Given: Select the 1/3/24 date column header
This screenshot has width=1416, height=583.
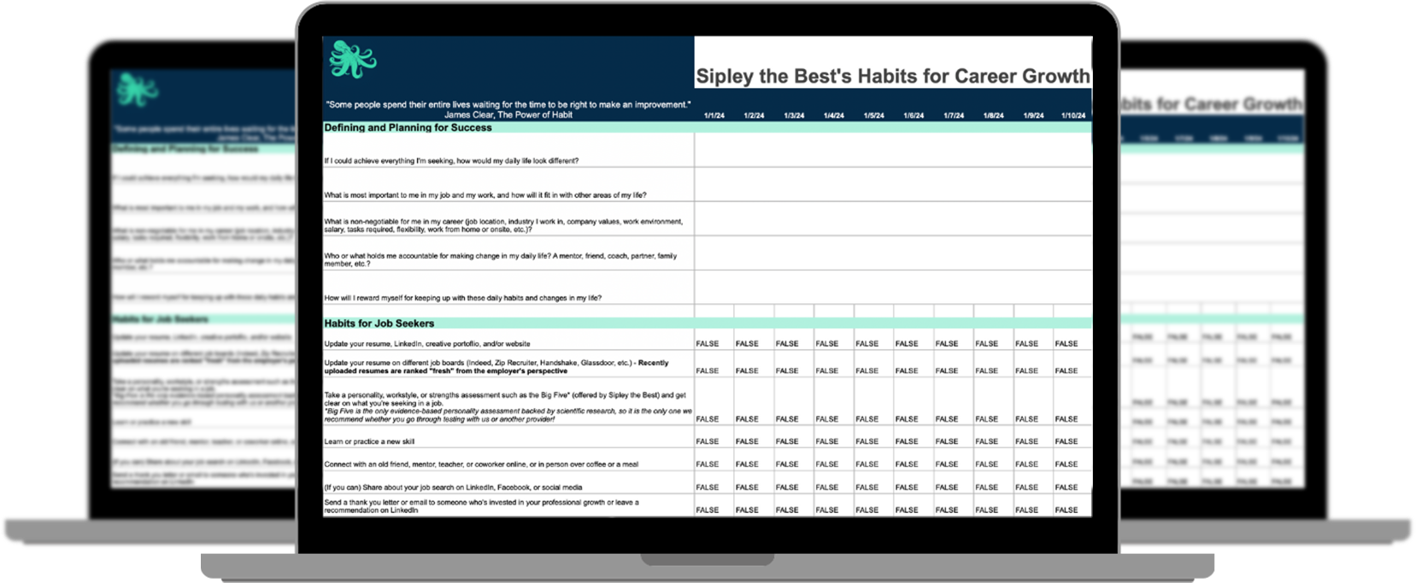Looking at the screenshot, I should coord(794,116).
